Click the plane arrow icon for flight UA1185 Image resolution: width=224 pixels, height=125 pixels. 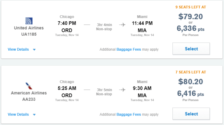coord(122,25)
